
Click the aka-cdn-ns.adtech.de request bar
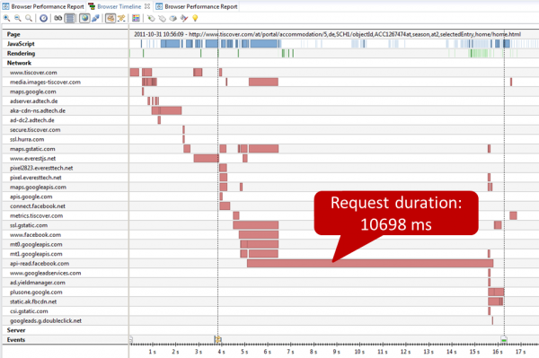pyautogui.click(x=167, y=110)
